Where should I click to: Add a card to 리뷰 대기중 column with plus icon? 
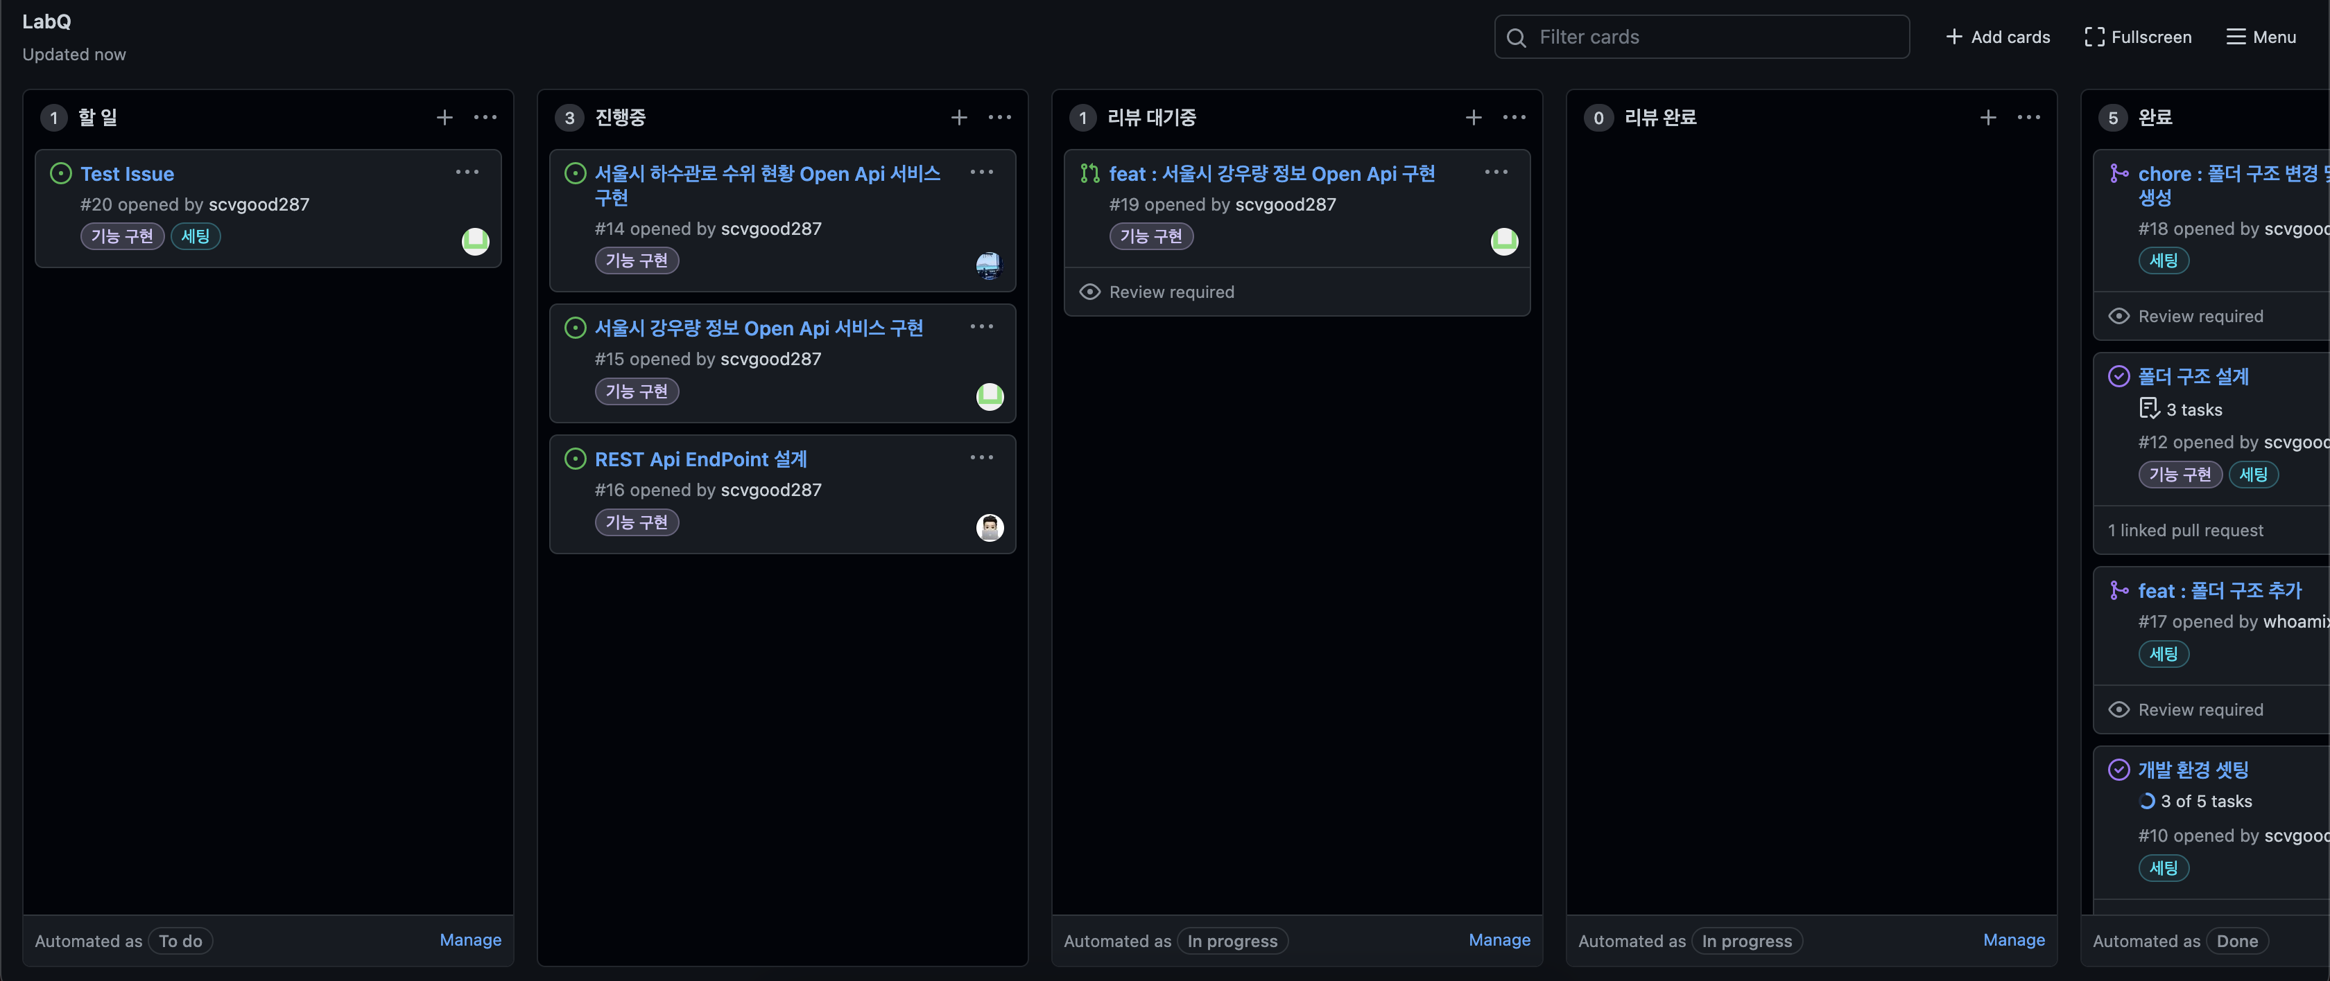[1474, 118]
